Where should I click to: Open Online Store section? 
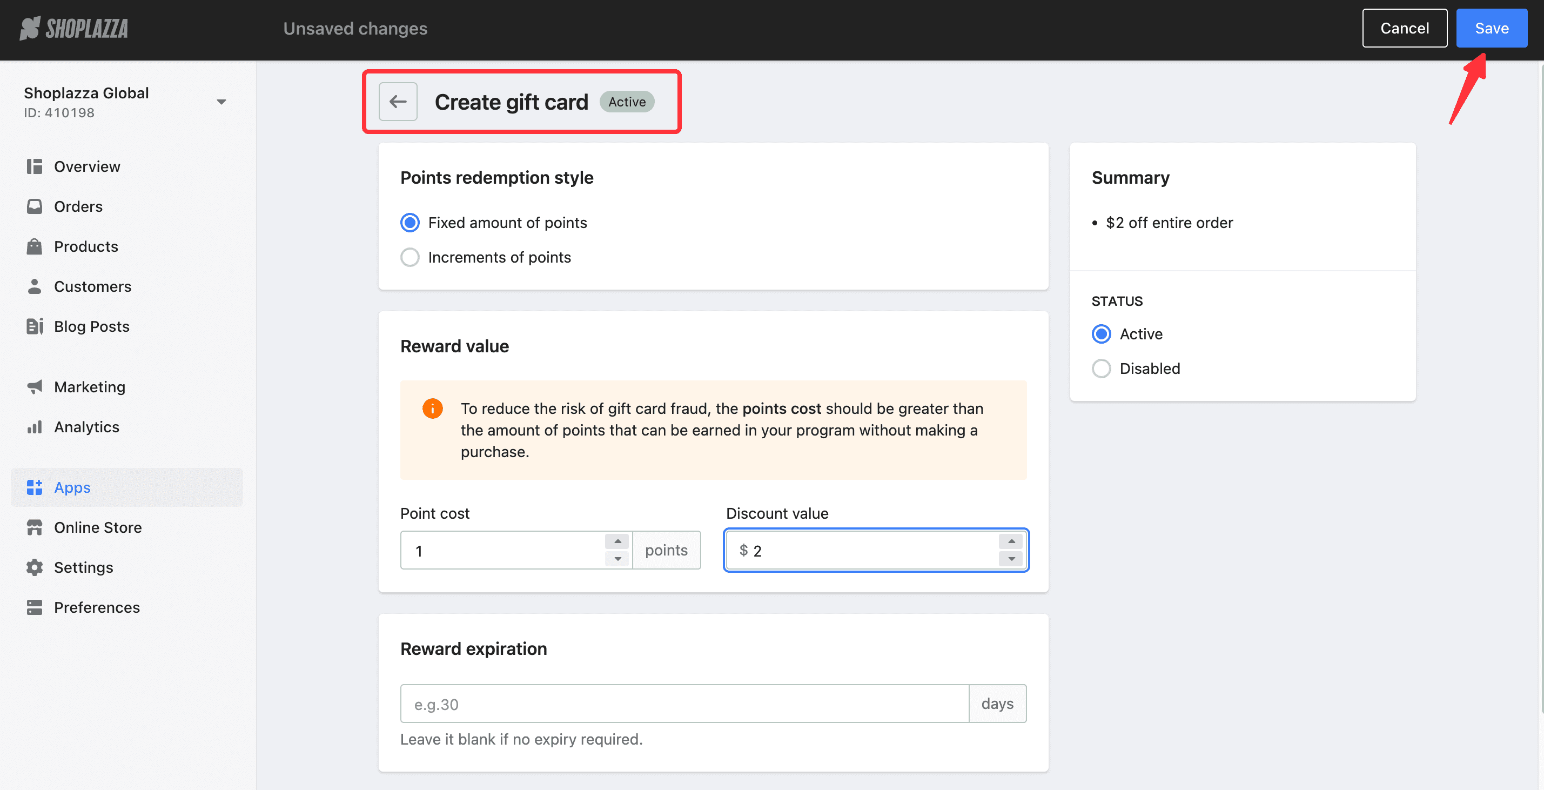pyautogui.click(x=126, y=527)
